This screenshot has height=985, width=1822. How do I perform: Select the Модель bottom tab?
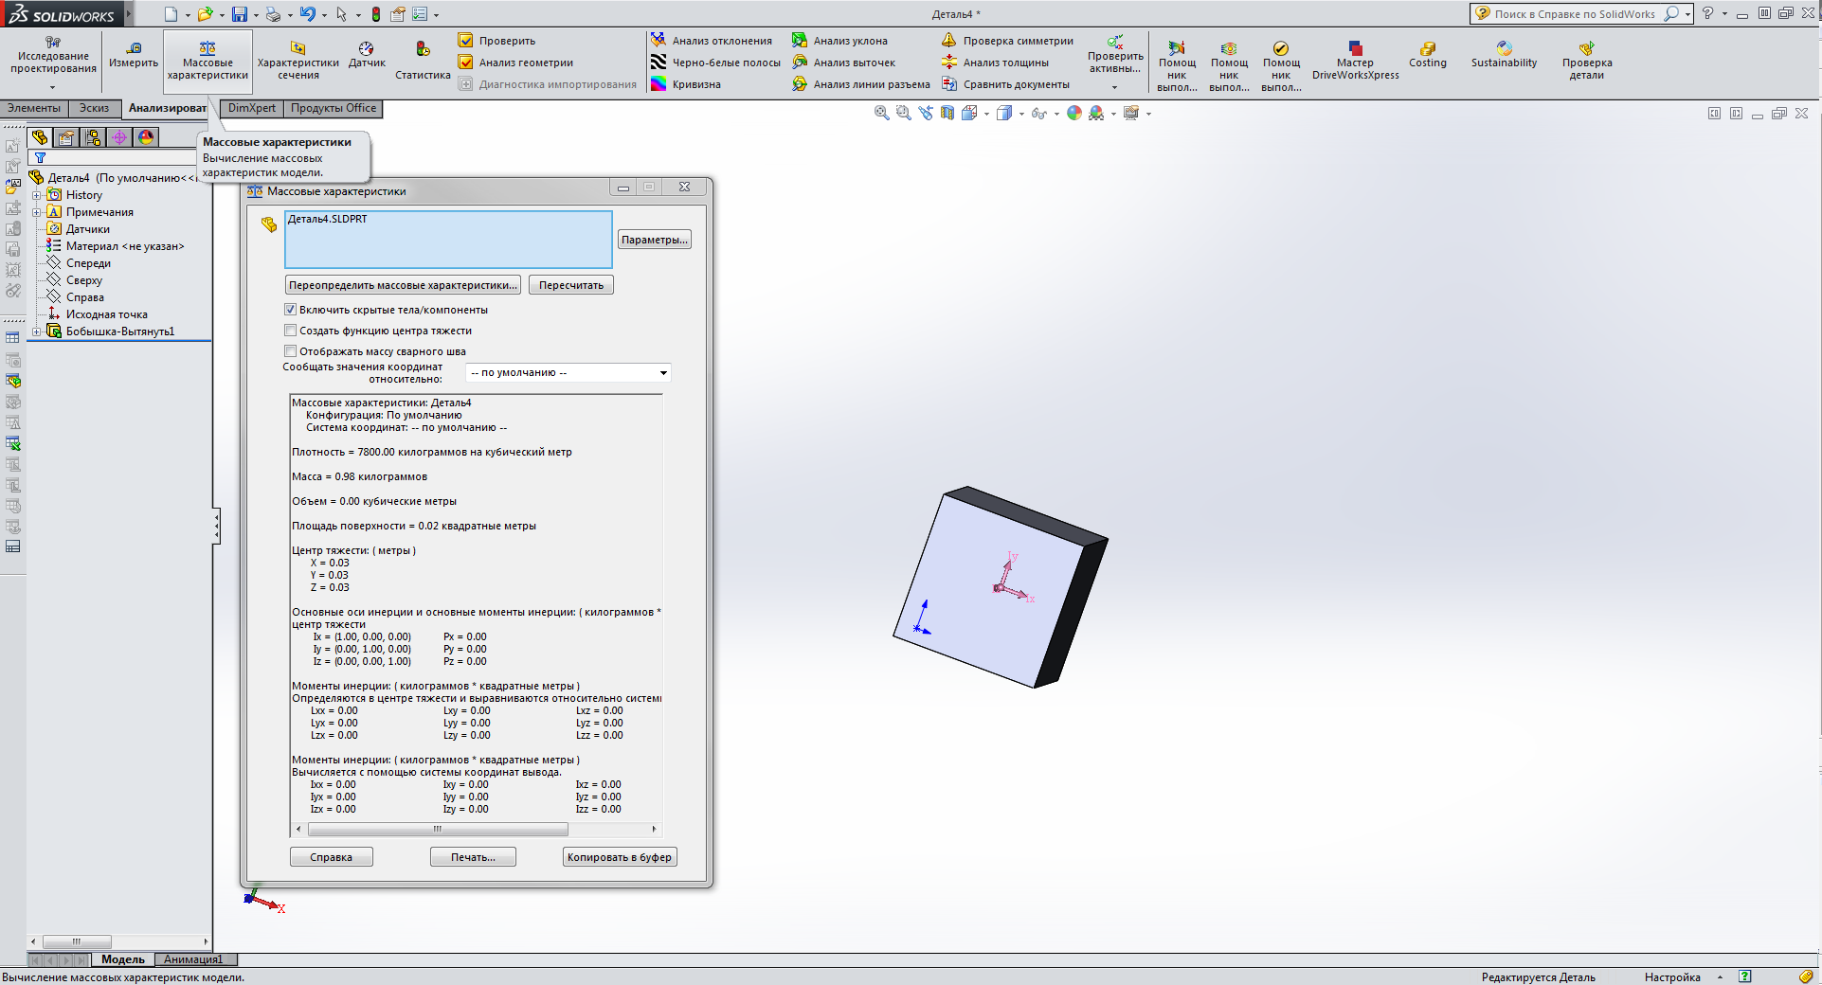click(x=123, y=959)
